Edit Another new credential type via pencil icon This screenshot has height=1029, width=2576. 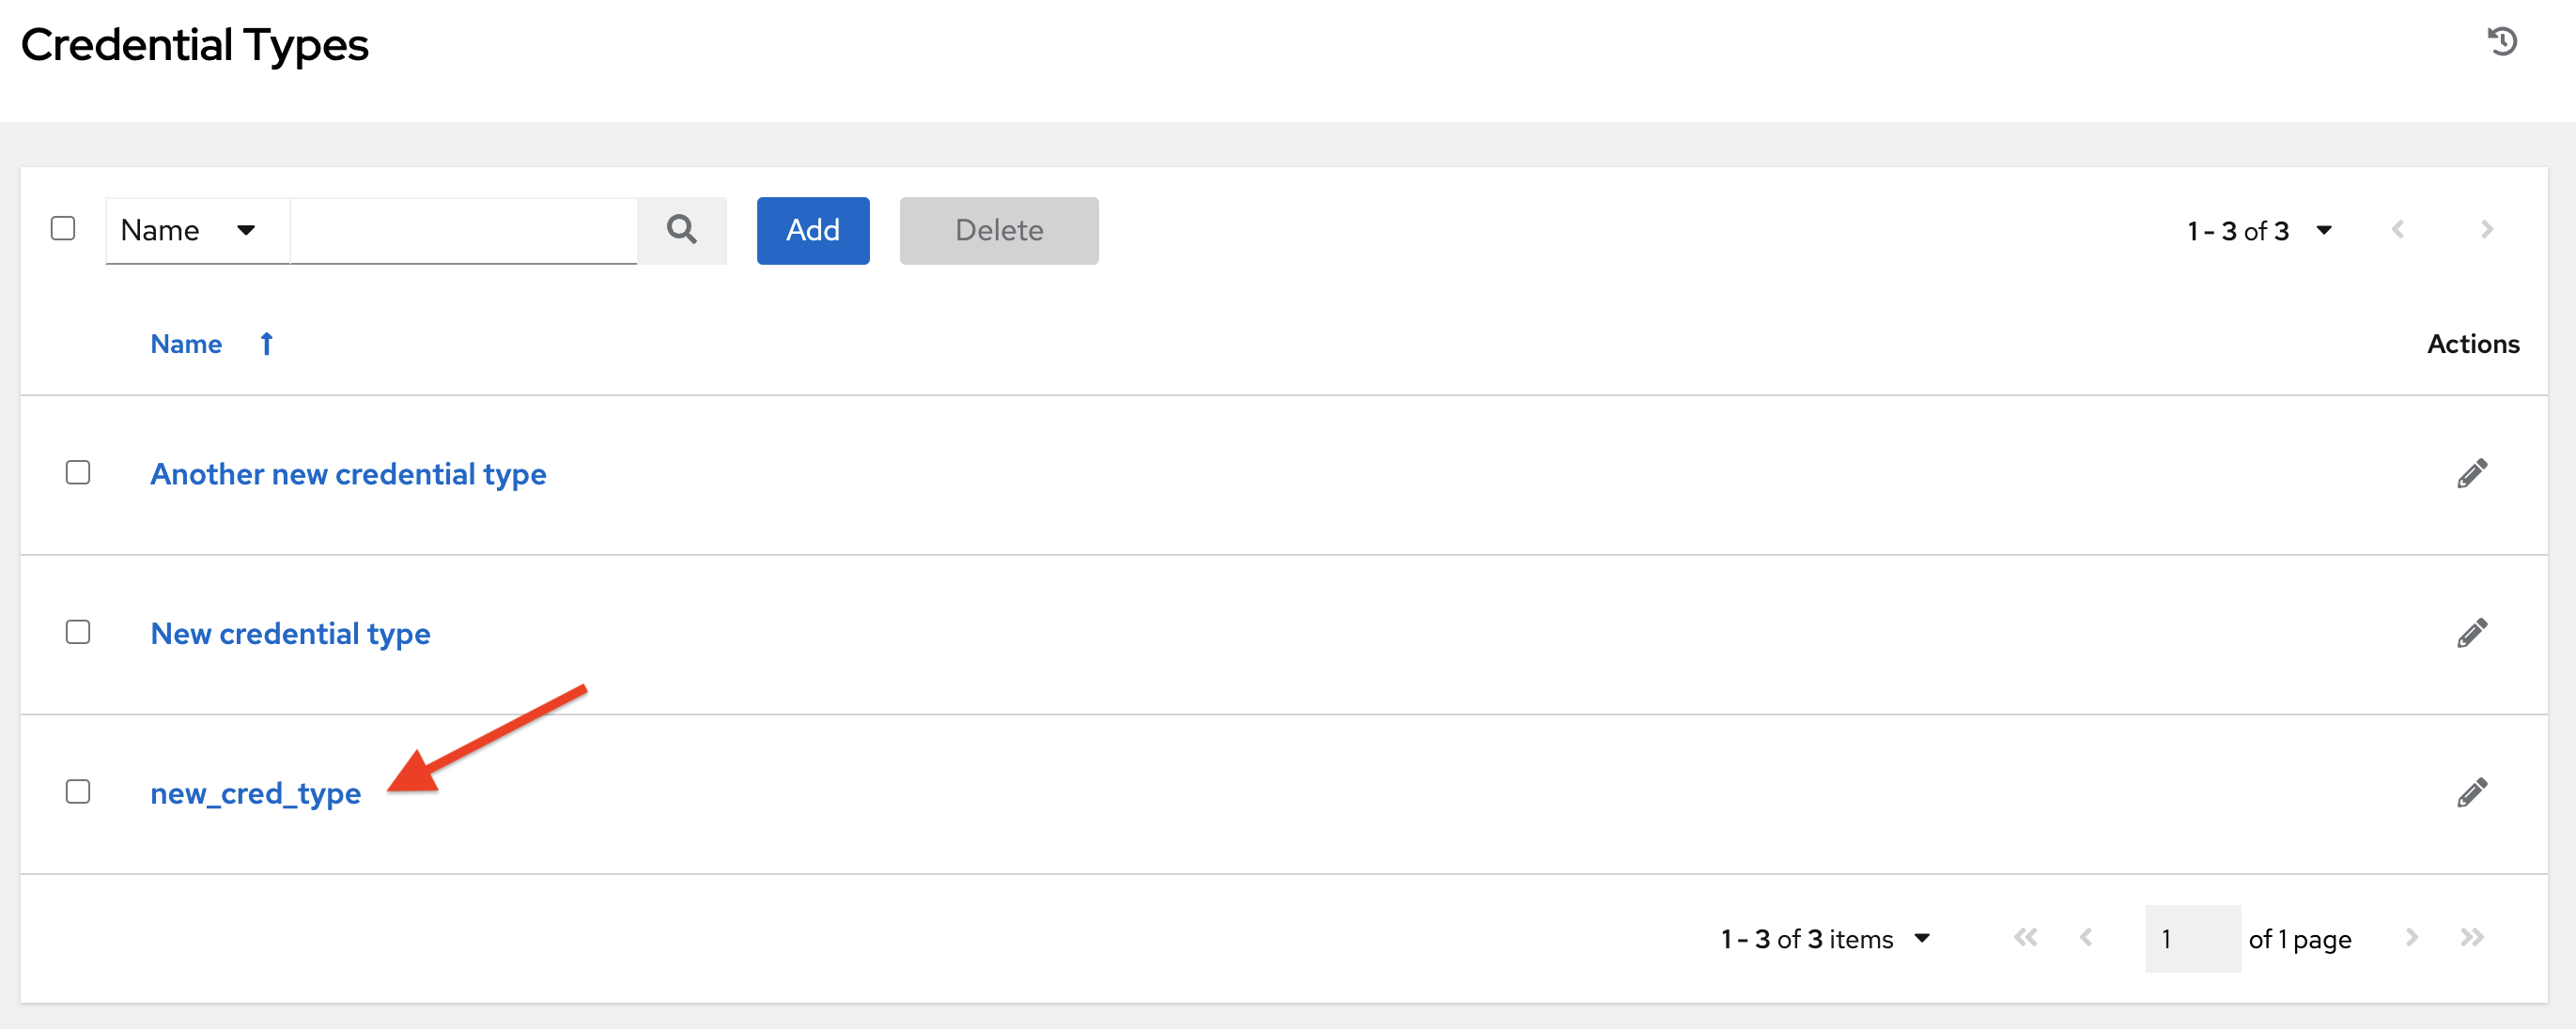pos(2473,472)
